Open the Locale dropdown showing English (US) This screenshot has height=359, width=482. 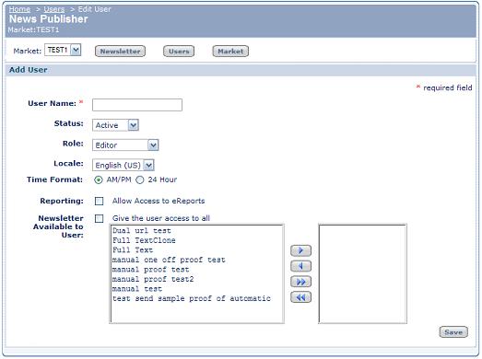(123, 165)
